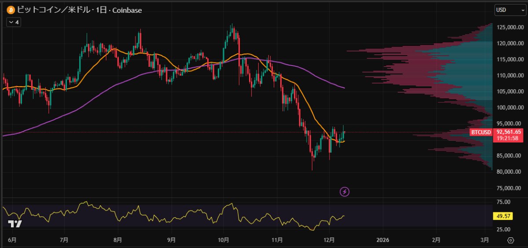The height and width of the screenshot is (248, 528).
Task: Click the RSI scale 75.00 label
Action: [x=503, y=202]
